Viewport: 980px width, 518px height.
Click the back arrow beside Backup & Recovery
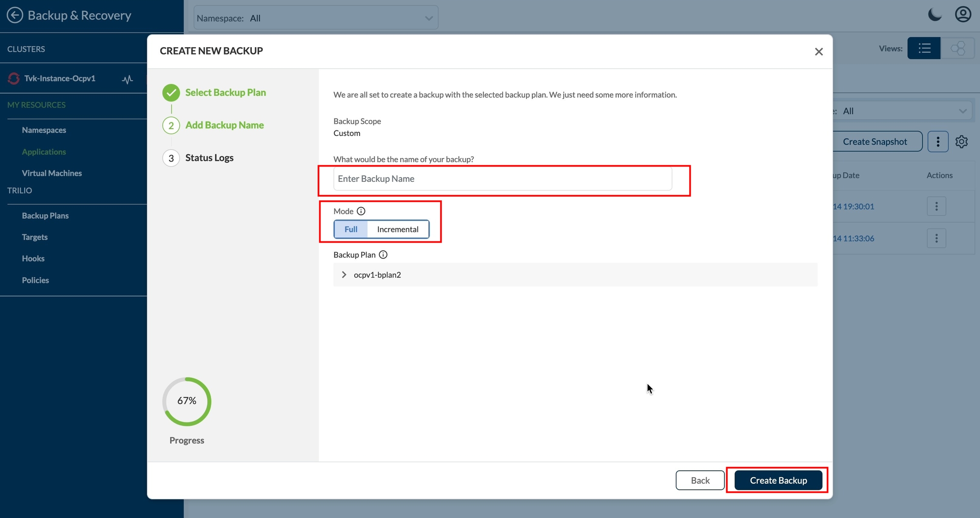(15, 15)
